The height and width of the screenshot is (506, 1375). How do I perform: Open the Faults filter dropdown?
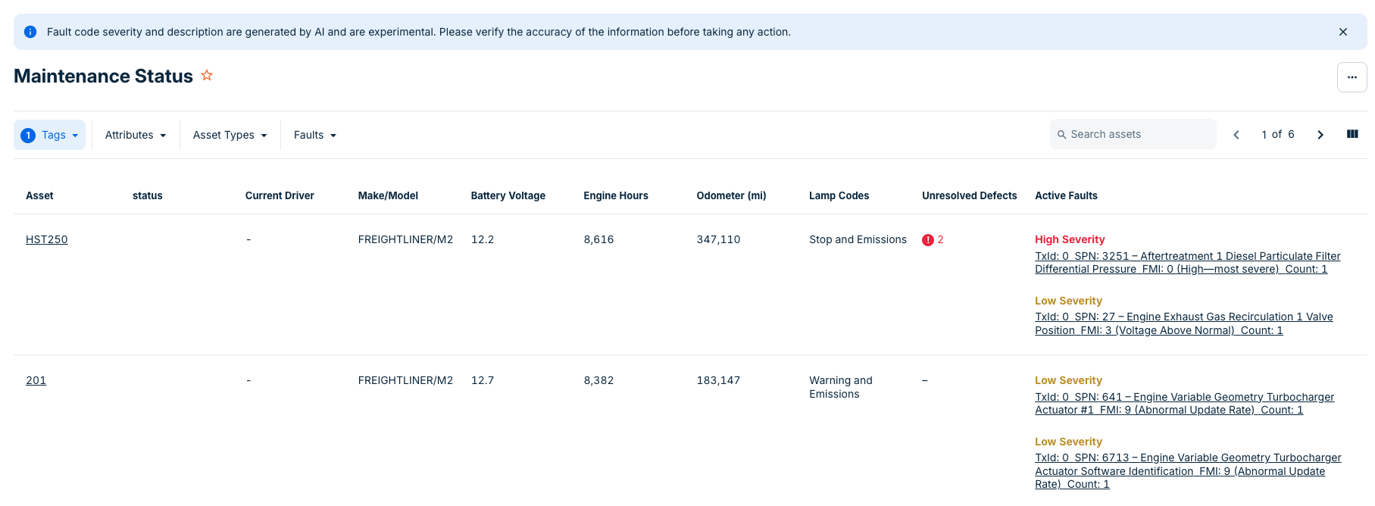coord(314,135)
